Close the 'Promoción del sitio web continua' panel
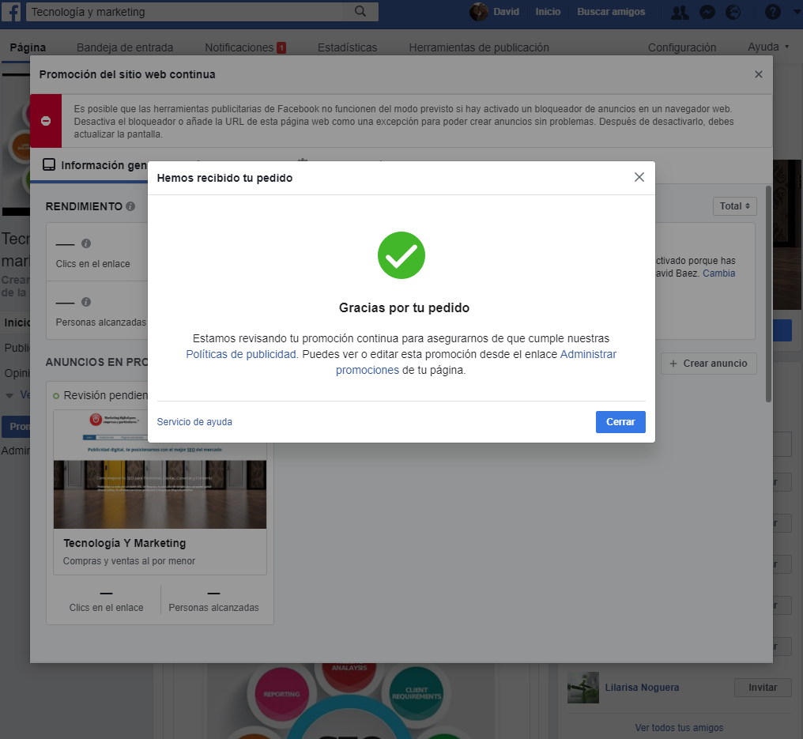The height and width of the screenshot is (739, 803). coord(759,74)
